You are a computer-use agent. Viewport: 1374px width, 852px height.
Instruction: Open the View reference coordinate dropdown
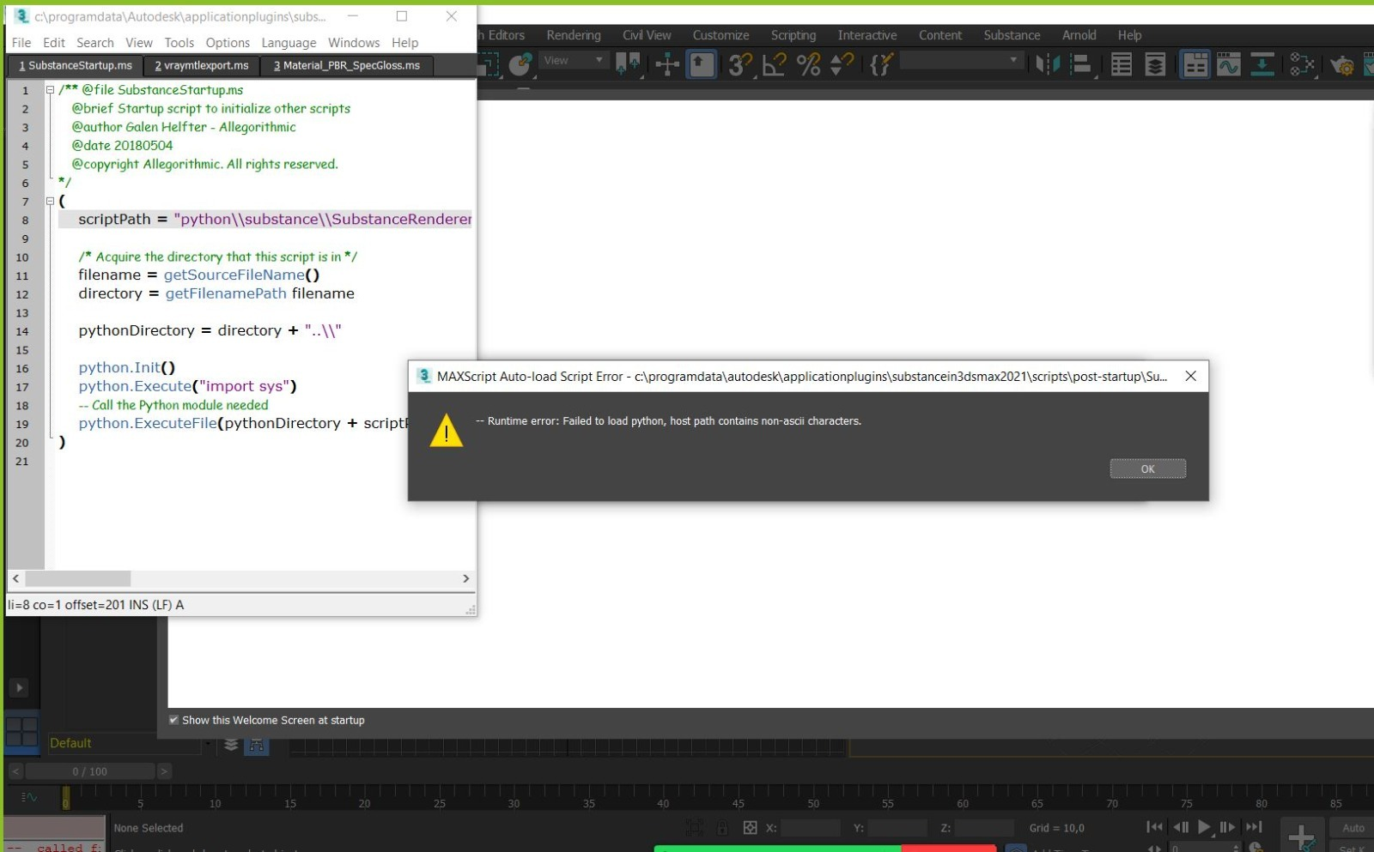click(x=574, y=60)
